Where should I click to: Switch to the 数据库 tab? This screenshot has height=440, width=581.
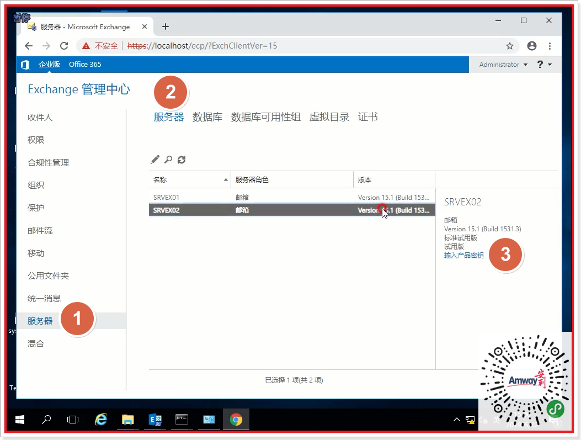[x=207, y=117]
